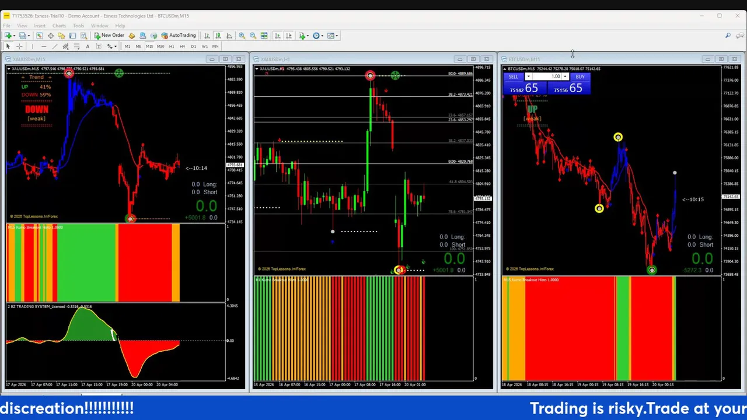The height and width of the screenshot is (420, 747).
Task: Select the Arrows drawing tool
Action: tap(109, 47)
